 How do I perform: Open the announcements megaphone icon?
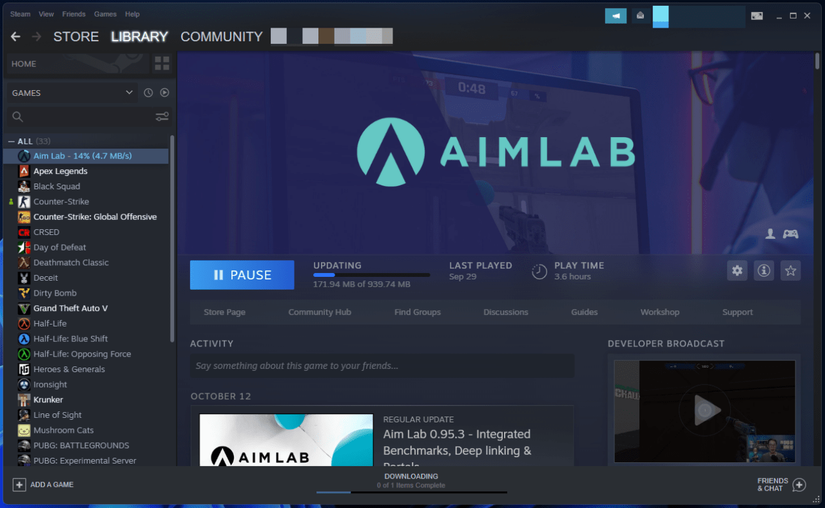point(616,15)
